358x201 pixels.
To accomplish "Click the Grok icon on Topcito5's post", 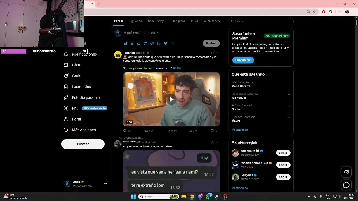I will click(213, 53).
